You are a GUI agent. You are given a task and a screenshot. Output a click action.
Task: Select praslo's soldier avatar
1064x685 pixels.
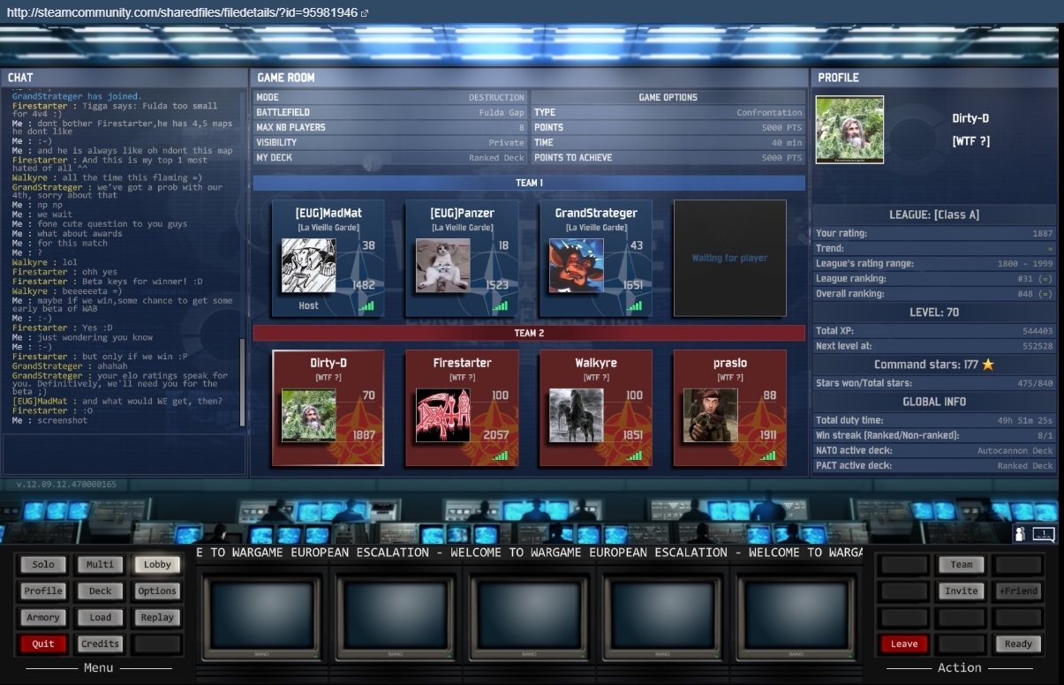tap(711, 416)
